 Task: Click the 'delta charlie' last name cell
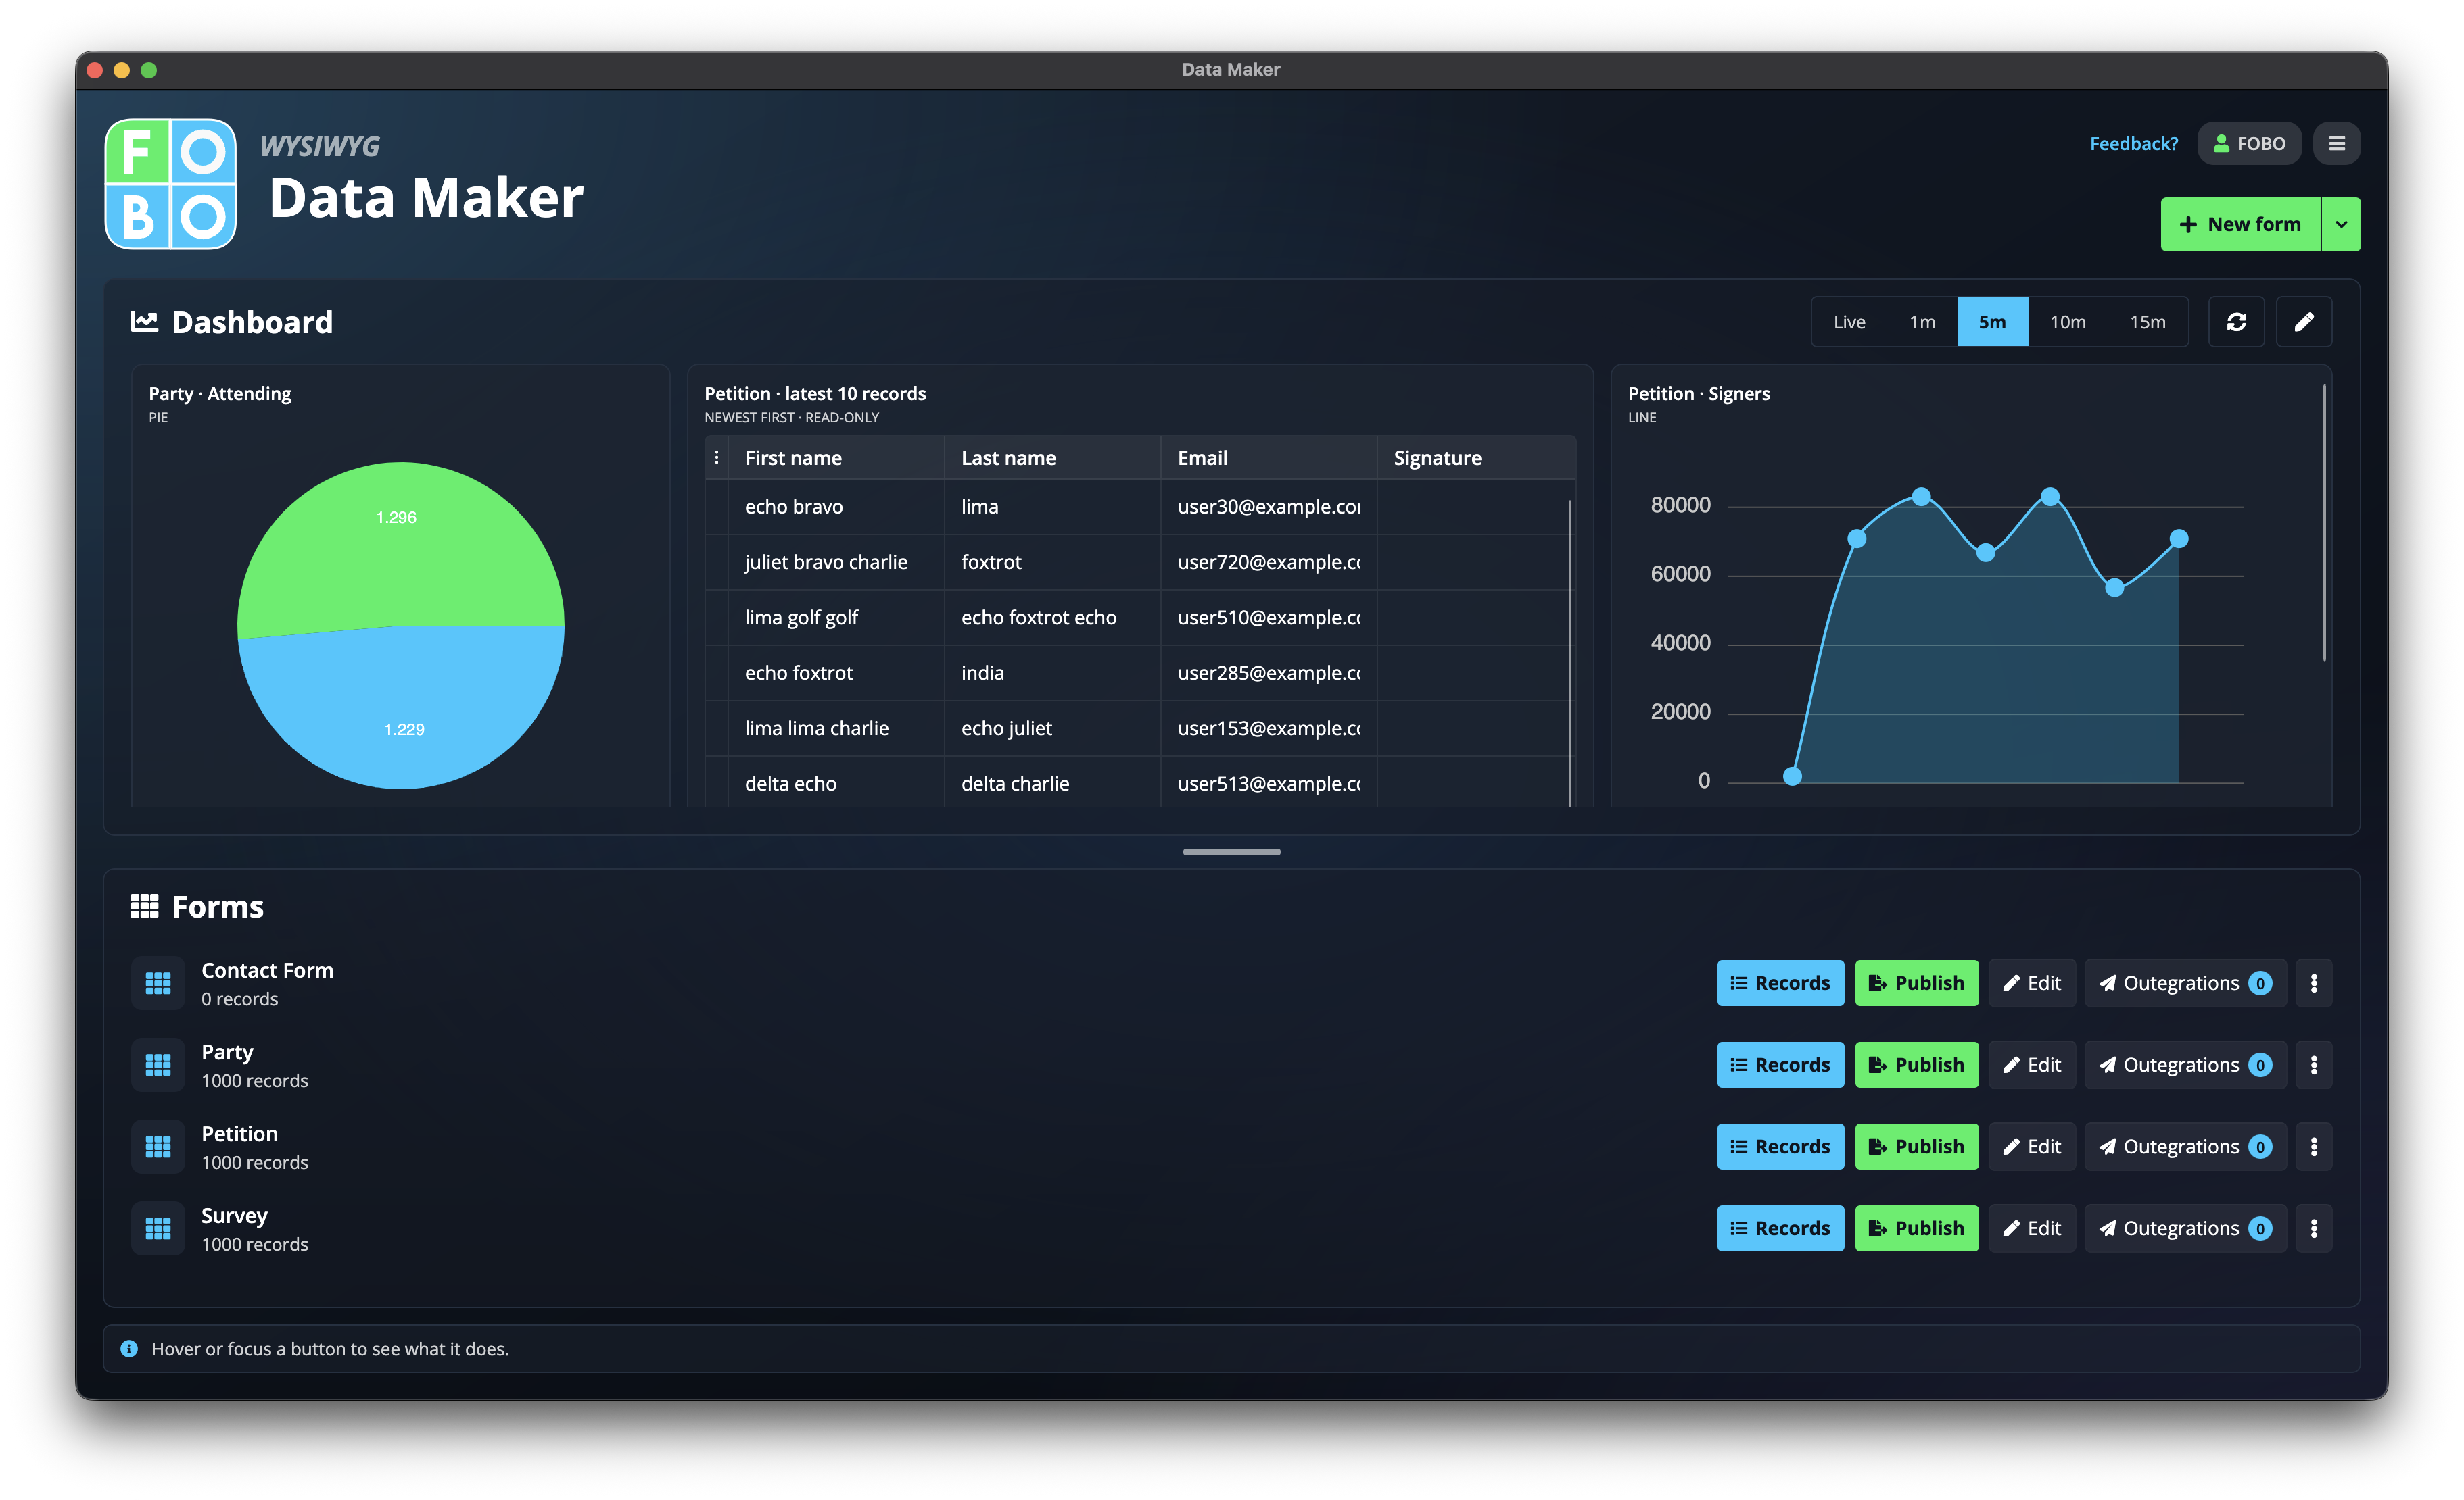pyautogui.click(x=1052, y=784)
